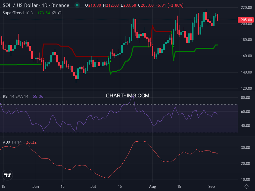This screenshot has height=191, width=255.
Task: Click the red 205.00 current price tag
Action: [x=246, y=20]
